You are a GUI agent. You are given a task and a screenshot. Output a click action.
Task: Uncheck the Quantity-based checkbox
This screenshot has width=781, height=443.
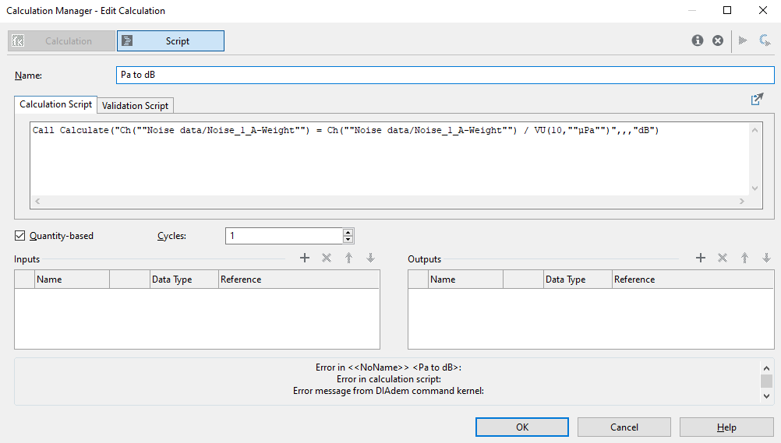[20, 236]
